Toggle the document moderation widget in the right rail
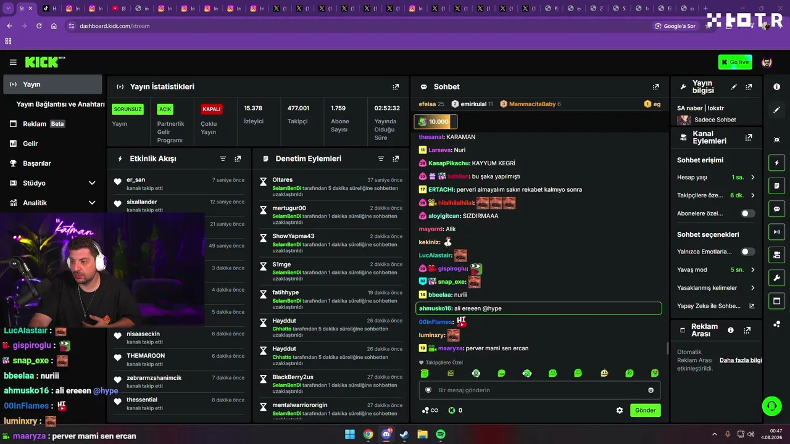The height and width of the screenshot is (444, 790). point(776,186)
